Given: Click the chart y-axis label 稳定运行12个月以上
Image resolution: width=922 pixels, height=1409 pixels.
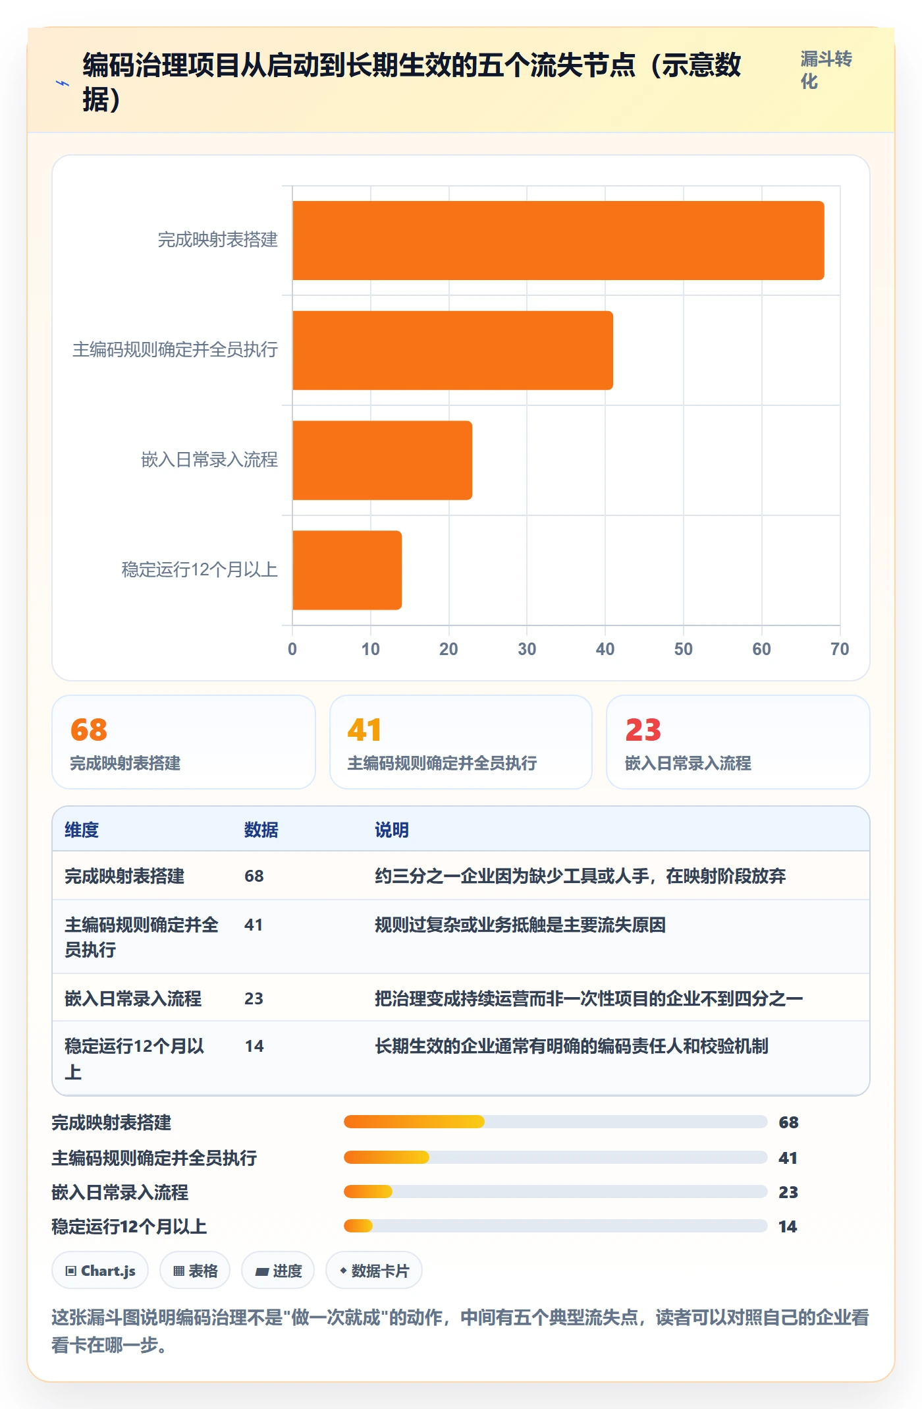Looking at the screenshot, I should 200,569.
